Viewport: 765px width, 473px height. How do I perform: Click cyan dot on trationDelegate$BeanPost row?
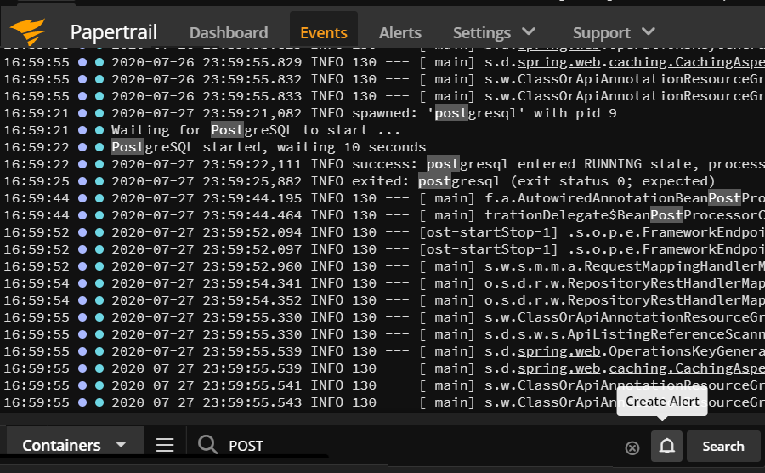pos(99,216)
